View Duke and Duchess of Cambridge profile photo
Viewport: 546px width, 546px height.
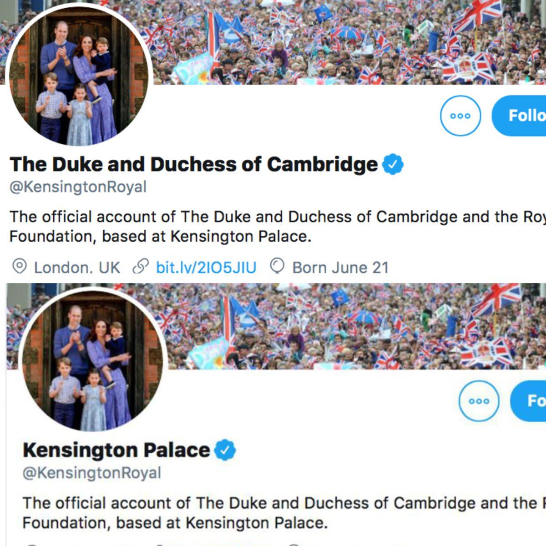[x=78, y=75]
